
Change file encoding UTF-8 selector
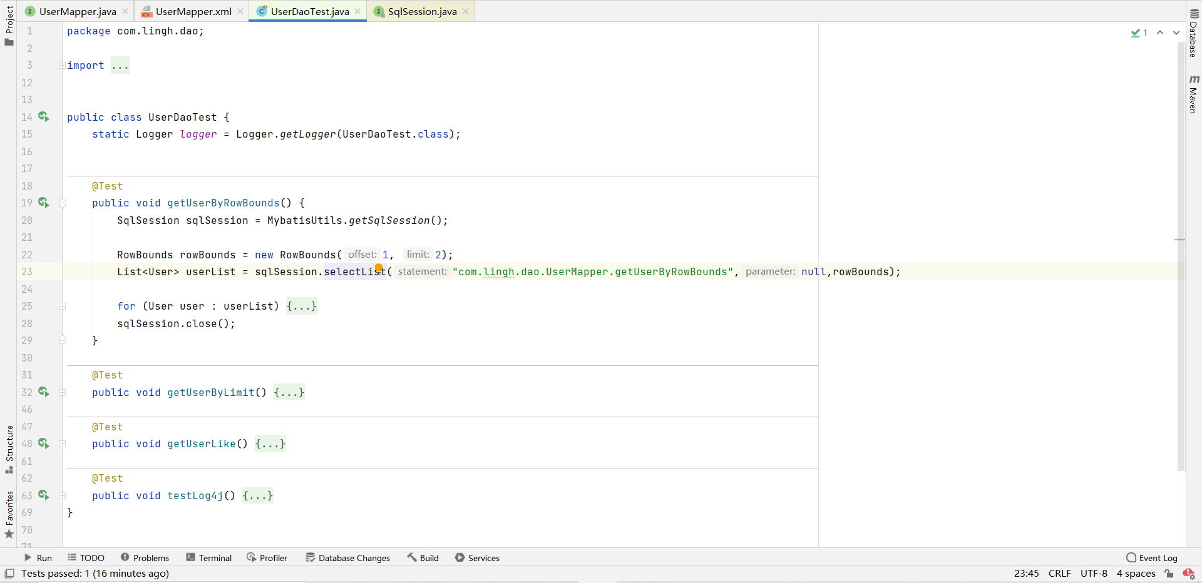[1094, 573]
